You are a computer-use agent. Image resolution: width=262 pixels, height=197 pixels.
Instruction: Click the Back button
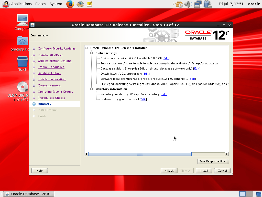pyautogui.click(x=169, y=171)
